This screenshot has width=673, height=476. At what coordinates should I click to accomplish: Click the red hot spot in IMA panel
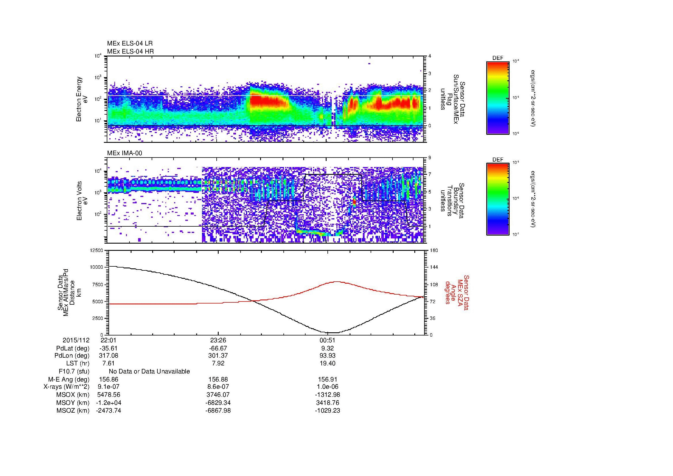tap(354, 202)
